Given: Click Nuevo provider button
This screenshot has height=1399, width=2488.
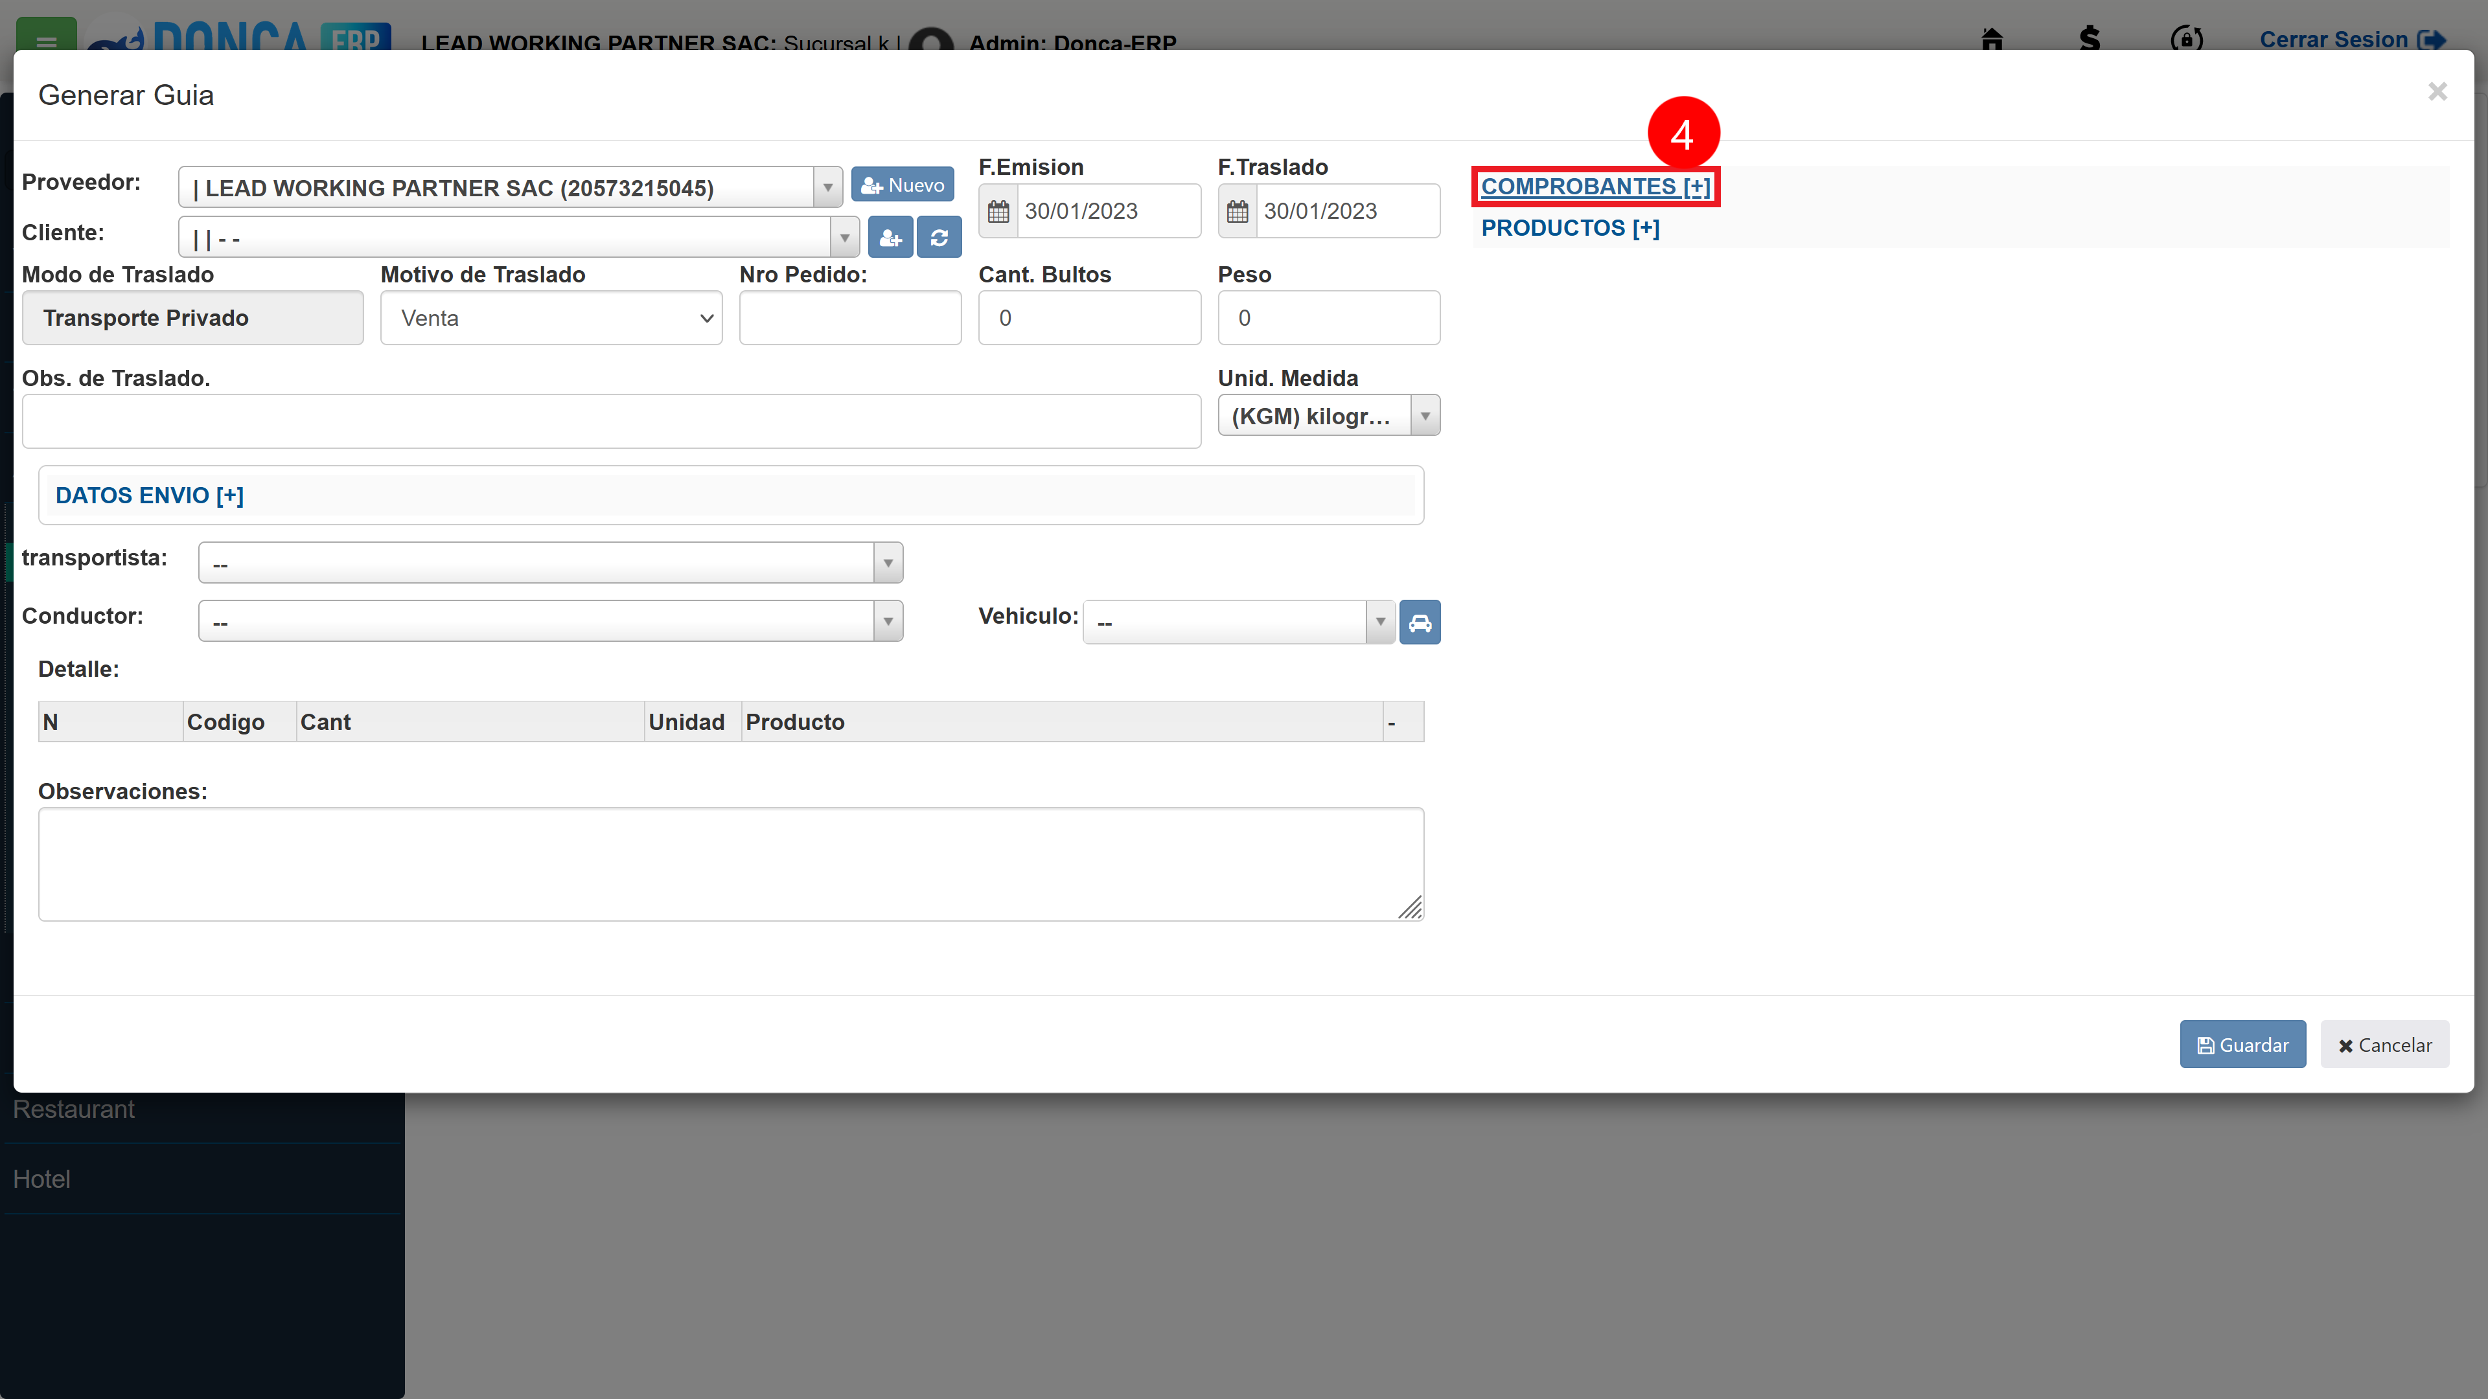Looking at the screenshot, I should [902, 185].
